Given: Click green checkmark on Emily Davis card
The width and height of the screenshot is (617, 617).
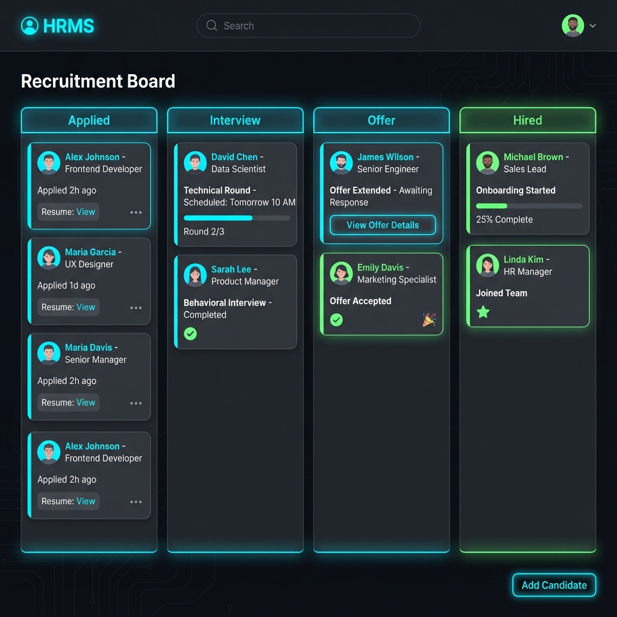Looking at the screenshot, I should point(336,320).
